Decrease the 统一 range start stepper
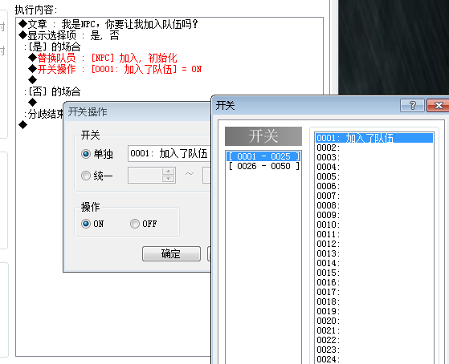449x364 pixels. click(x=169, y=179)
